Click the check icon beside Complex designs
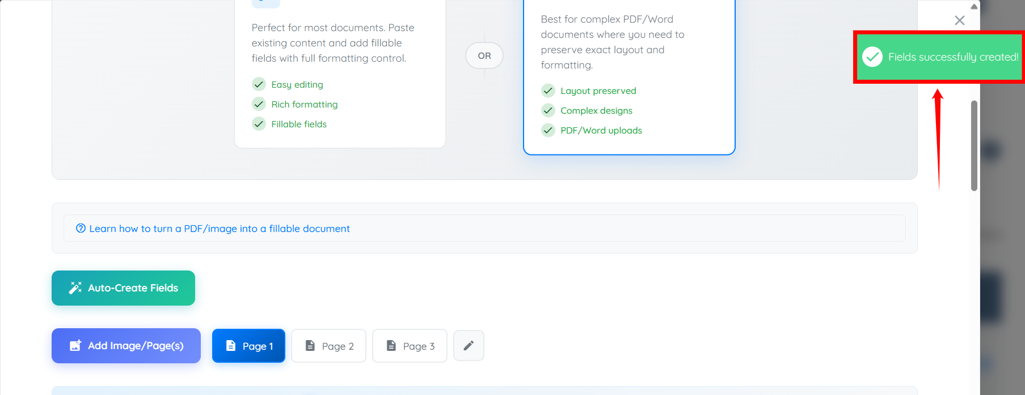 click(x=548, y=110)
